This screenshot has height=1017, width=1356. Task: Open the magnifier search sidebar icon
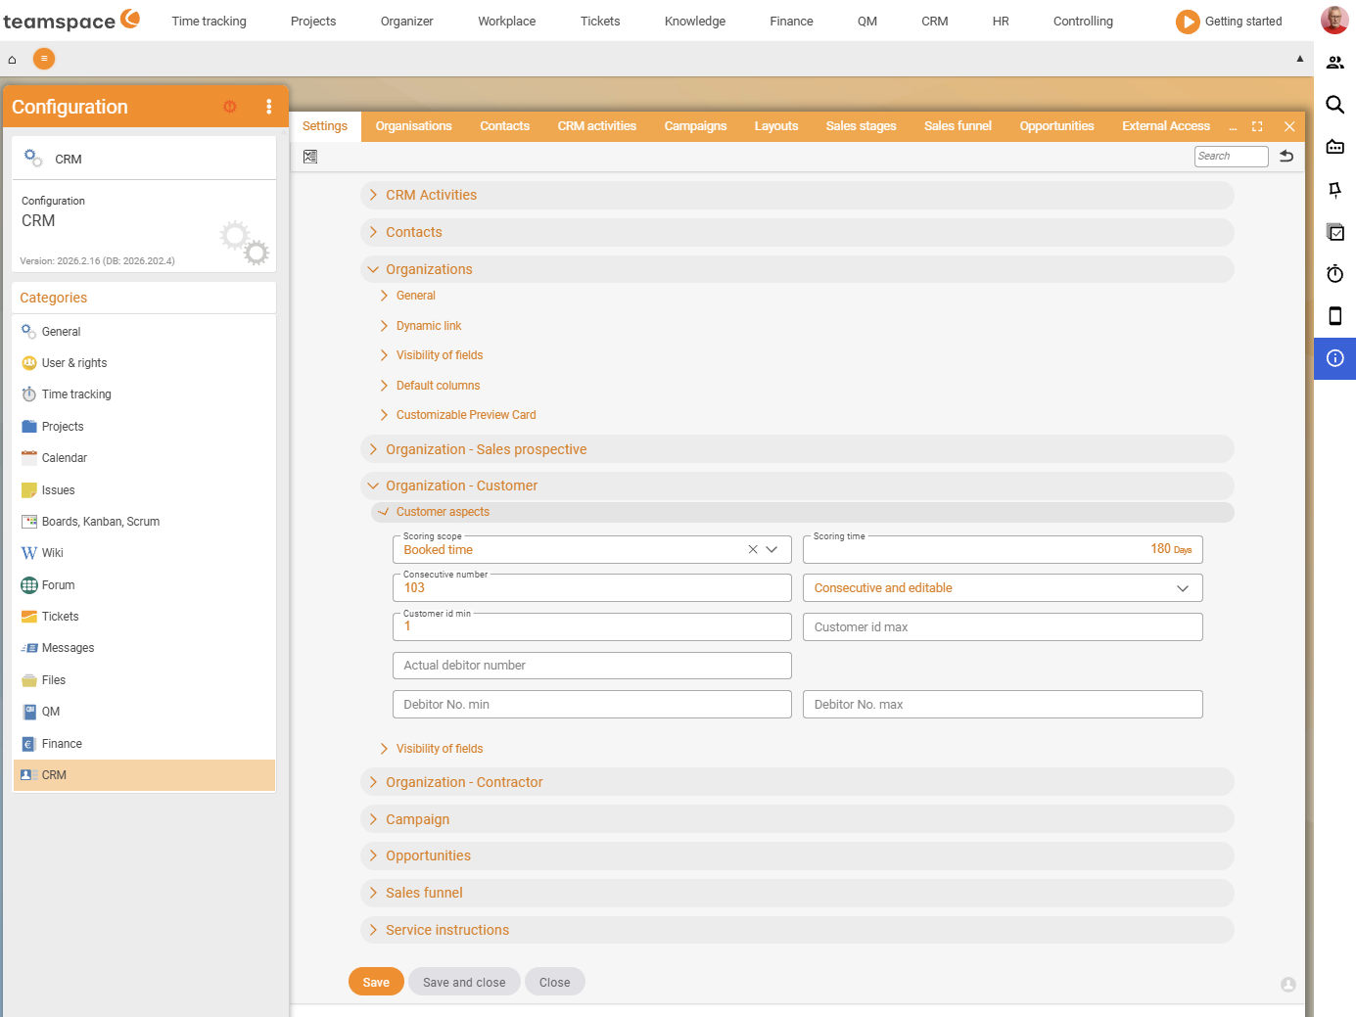[x=1334, y=105]
